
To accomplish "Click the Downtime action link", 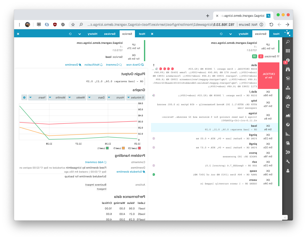I will point(73,65).
